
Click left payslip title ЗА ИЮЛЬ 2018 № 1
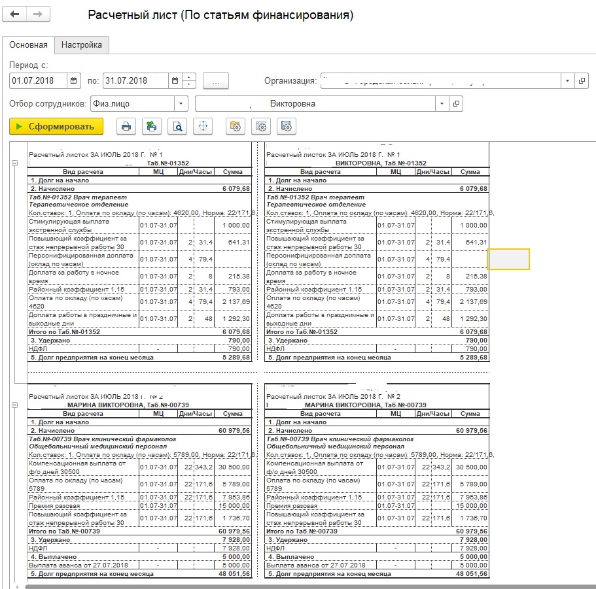tap(96, 154)
